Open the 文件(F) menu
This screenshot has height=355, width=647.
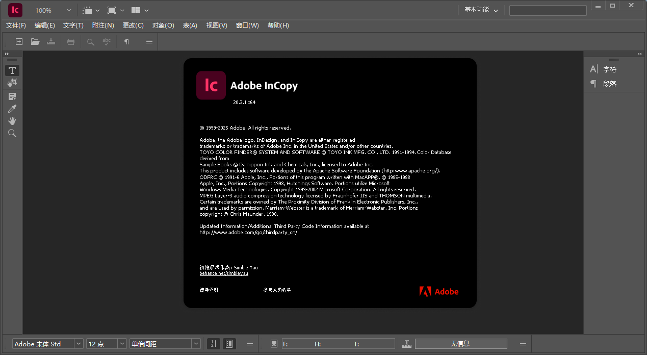point(16,26)
